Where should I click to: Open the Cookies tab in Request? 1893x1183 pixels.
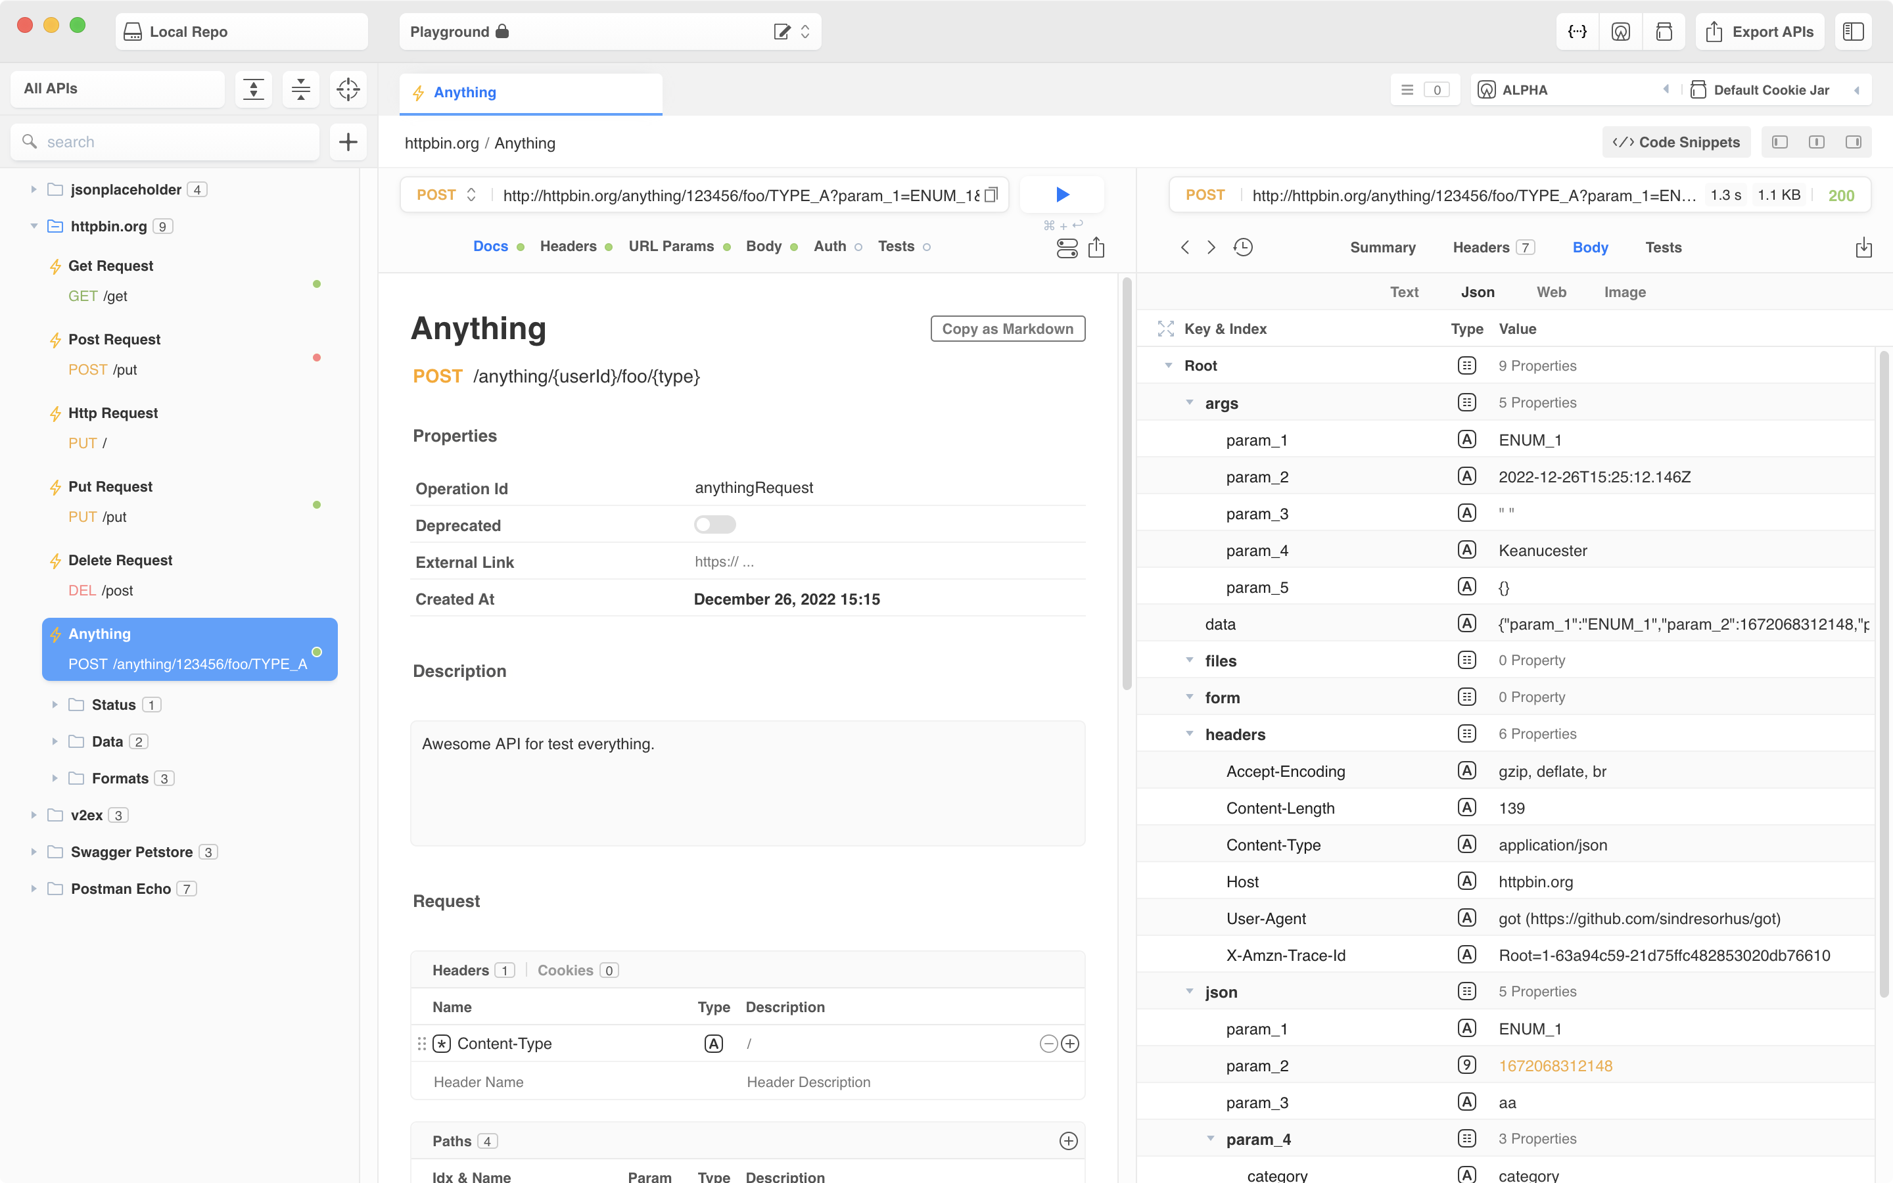pyautogui.click(x=578, y=970)
